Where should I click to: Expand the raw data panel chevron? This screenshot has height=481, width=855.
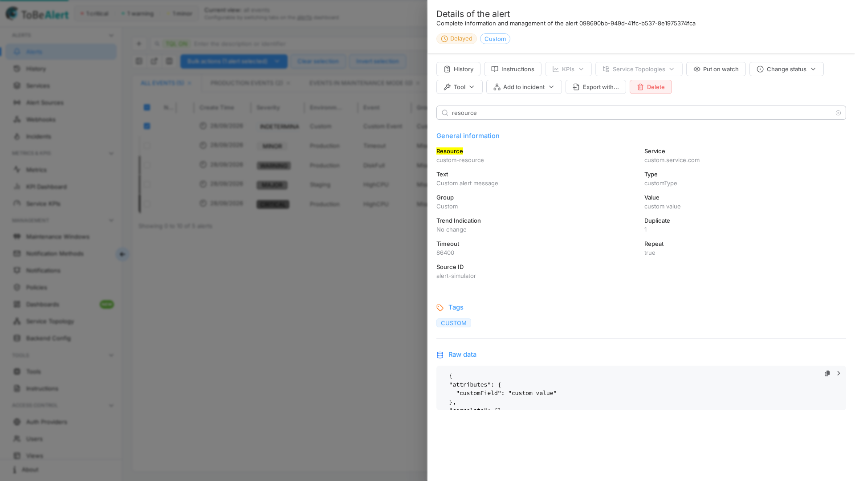[839, 373]
